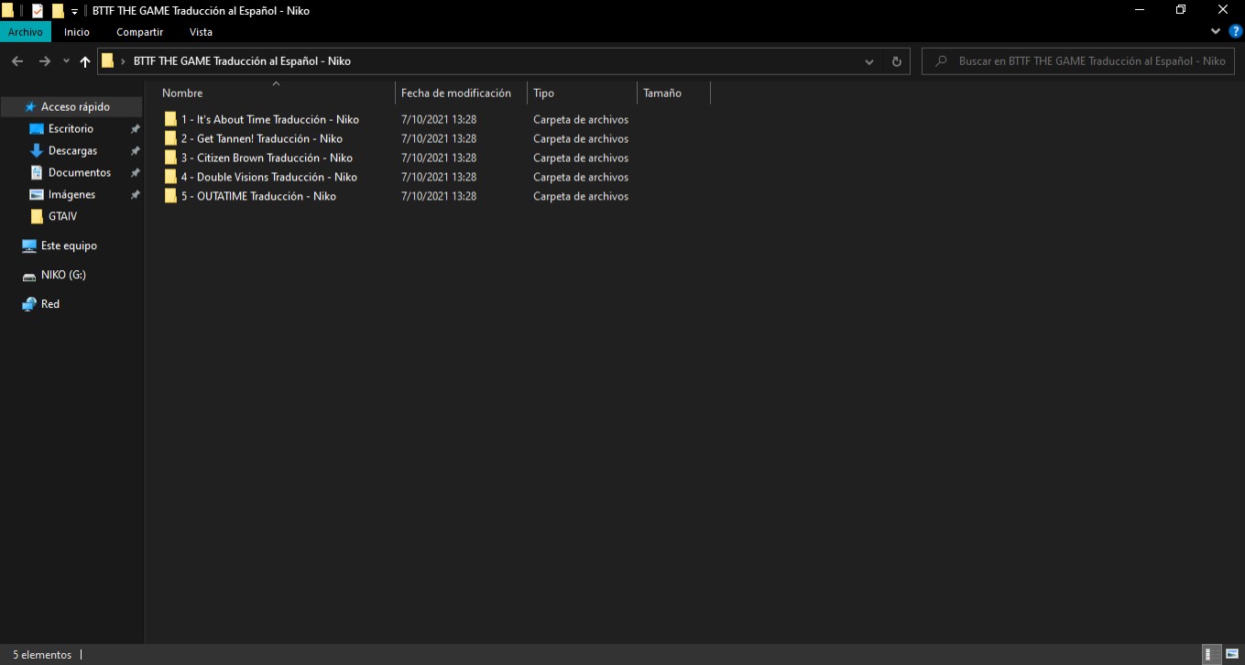This screenshot has height=665, width=1245.
Task: Go back with the left arrow
Action: pyautogui.click(x=16, y=61)
